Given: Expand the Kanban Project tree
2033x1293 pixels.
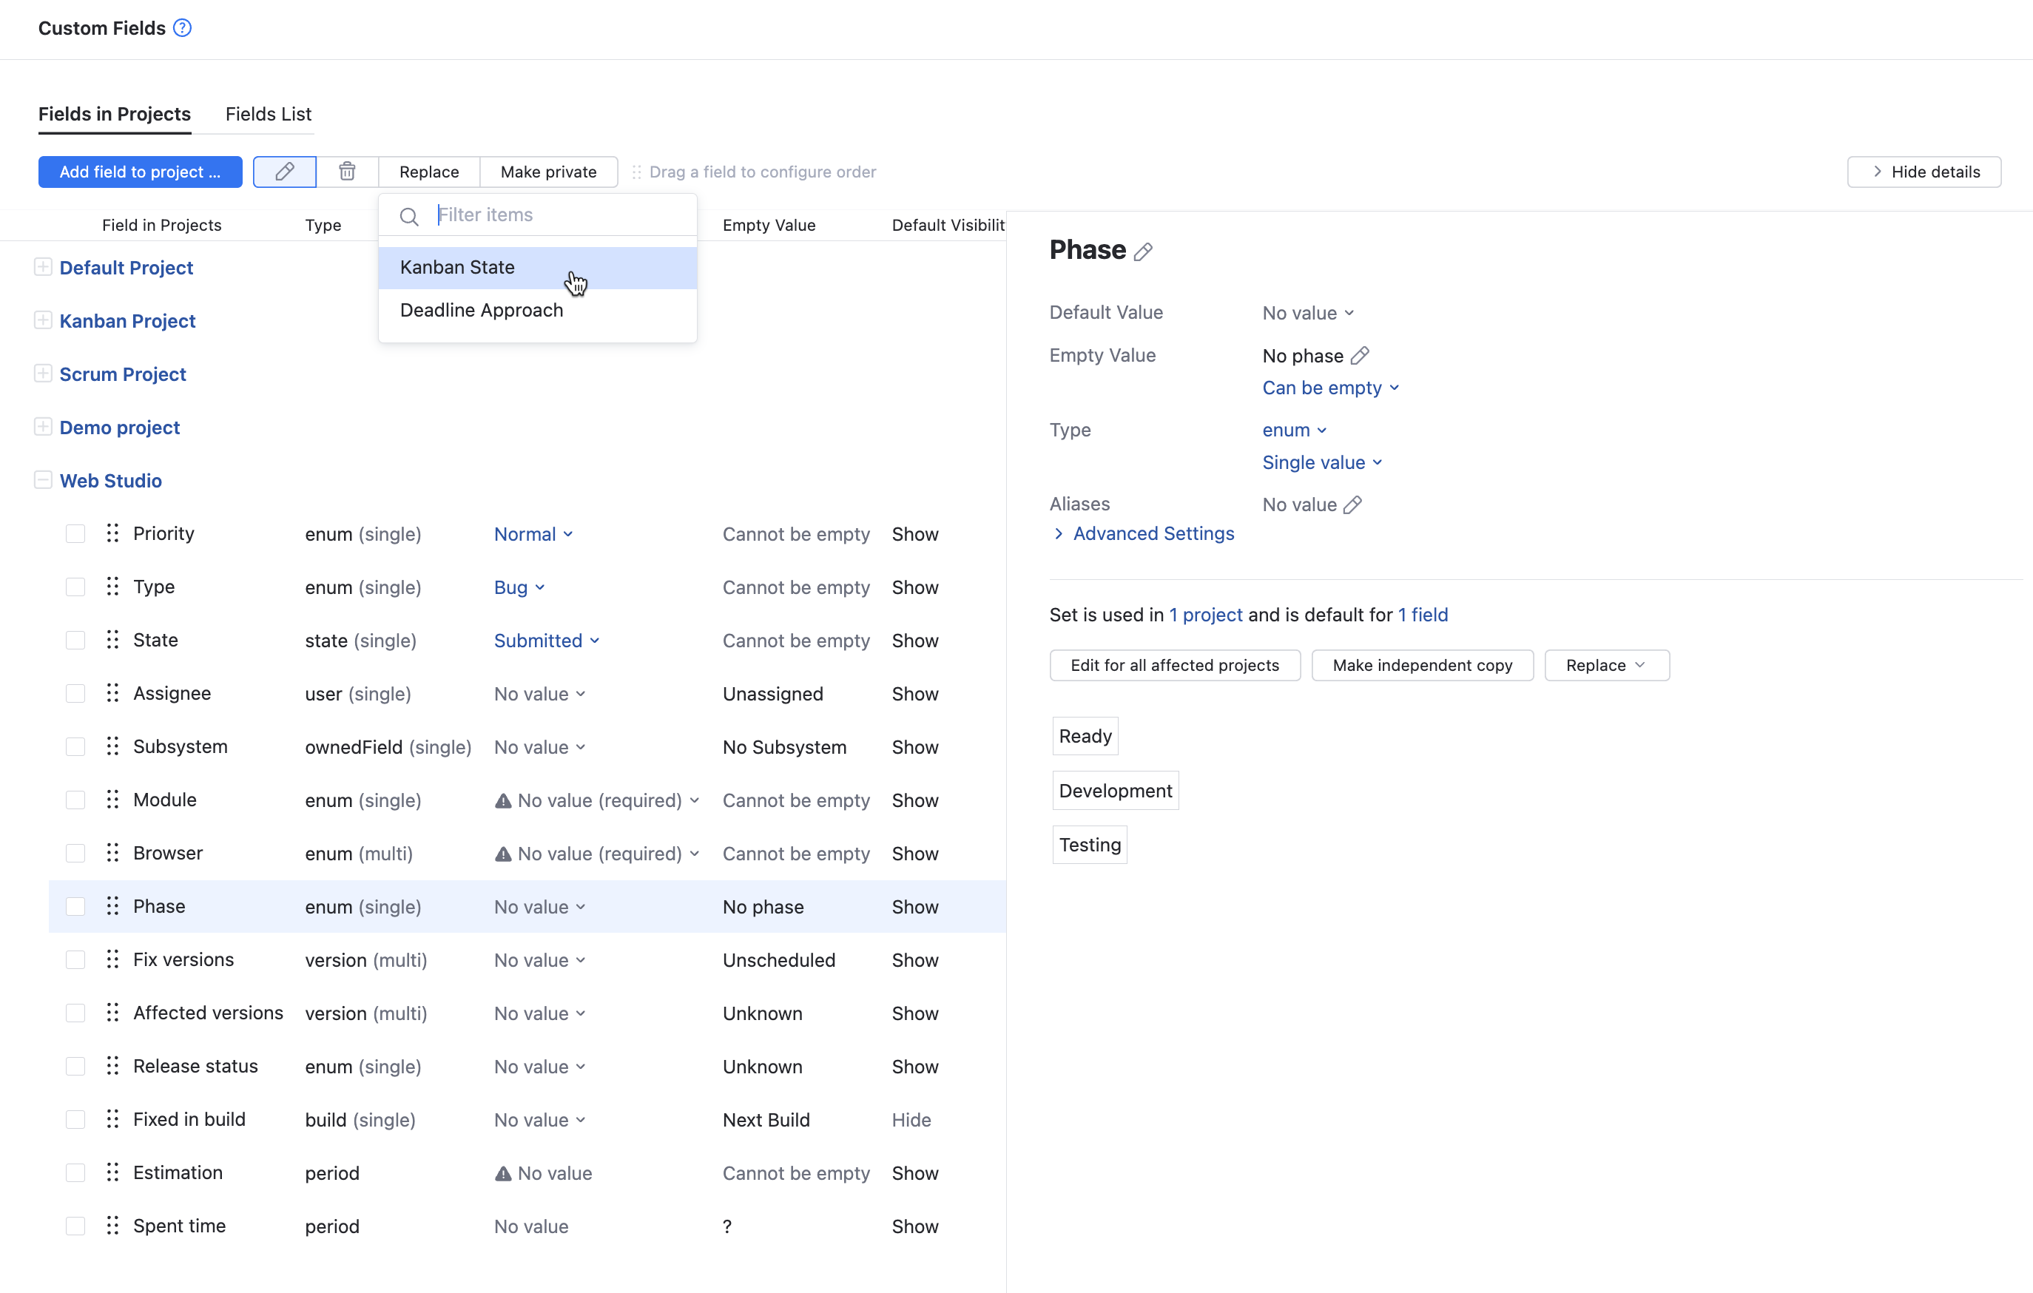Looking at the screenshot, I should (x=43, y=321).
